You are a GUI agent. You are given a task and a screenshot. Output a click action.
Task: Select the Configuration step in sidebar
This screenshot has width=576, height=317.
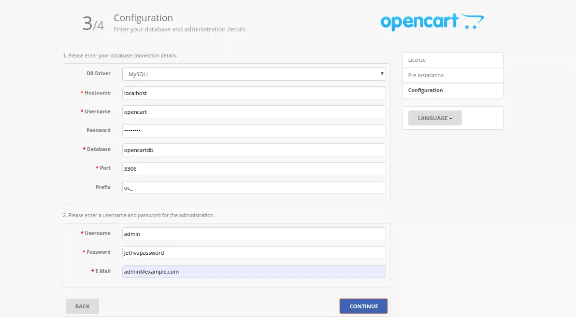[453, 90]
